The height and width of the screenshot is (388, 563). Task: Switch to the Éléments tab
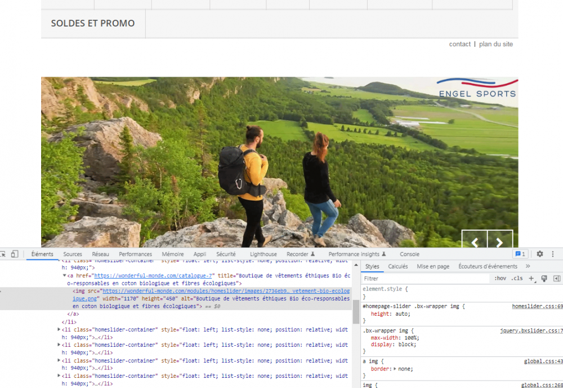click(x=42, y=254)
